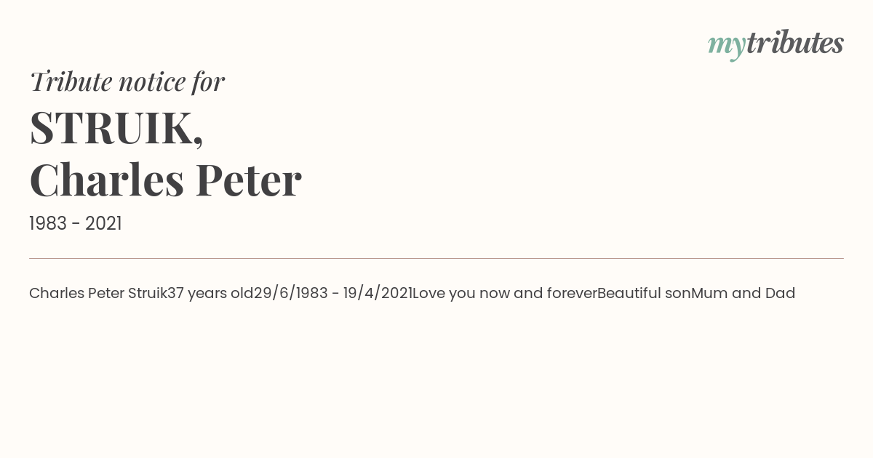Click the "Beautiful son" text
Viewport: 873px width, 458px height.
click(644, 293)
